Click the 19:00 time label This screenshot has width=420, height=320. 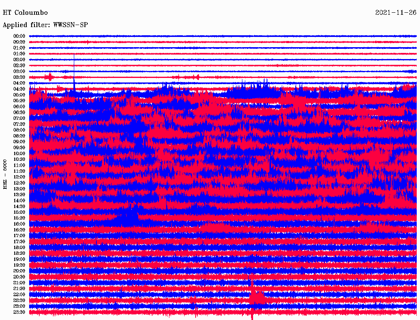(x=19, y=259)
